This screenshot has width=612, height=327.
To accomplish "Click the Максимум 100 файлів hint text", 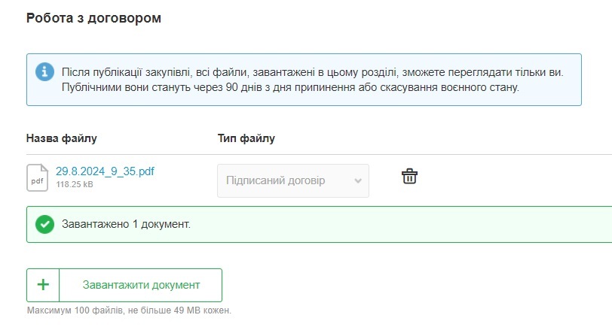I will [x=128, y=310].
